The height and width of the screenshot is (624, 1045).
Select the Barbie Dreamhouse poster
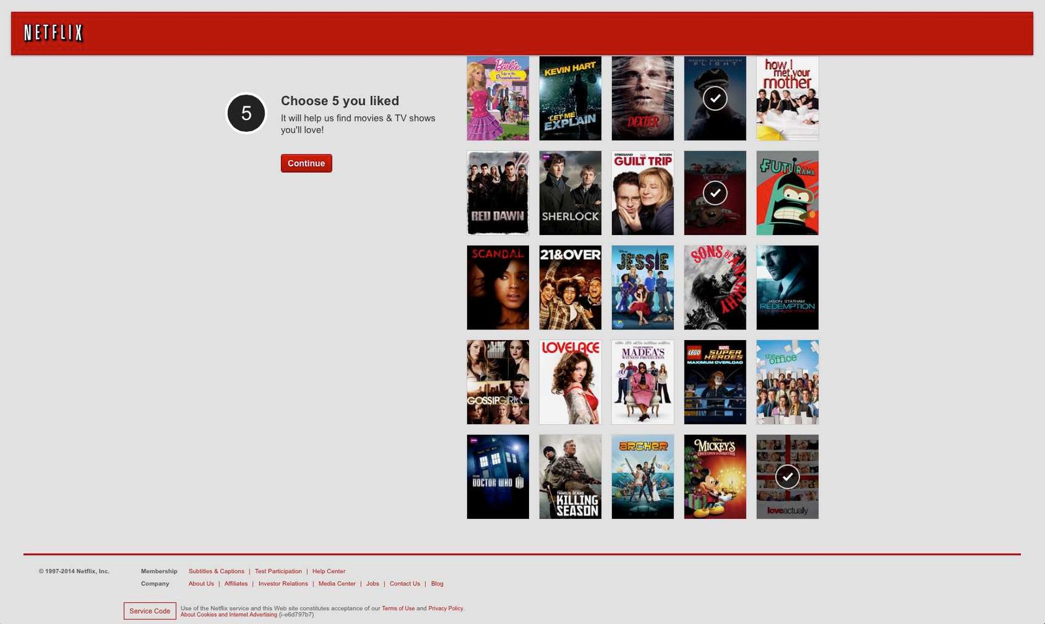pyautogui.click(x=498, y=98)
